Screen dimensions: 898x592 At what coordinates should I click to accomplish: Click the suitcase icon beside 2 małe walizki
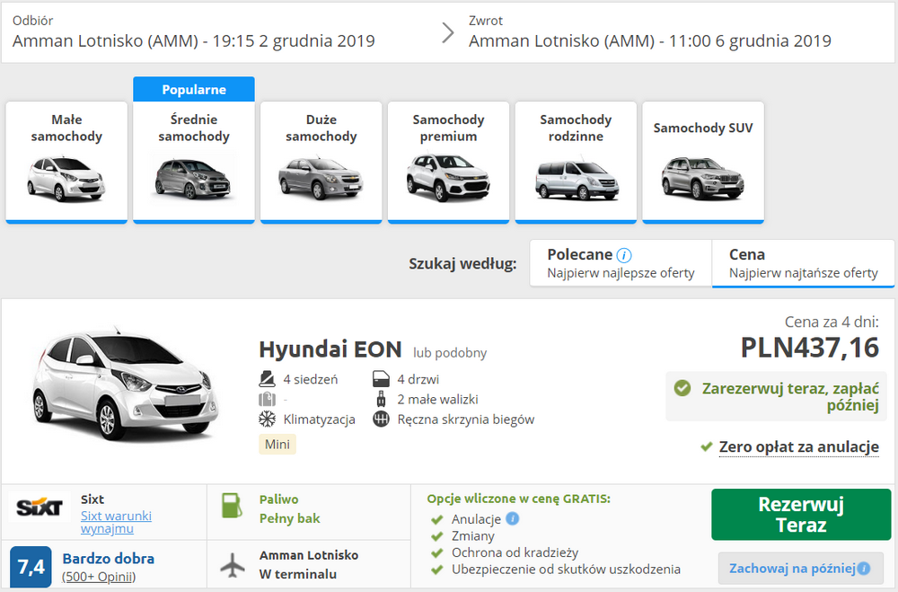coord(381,399)
